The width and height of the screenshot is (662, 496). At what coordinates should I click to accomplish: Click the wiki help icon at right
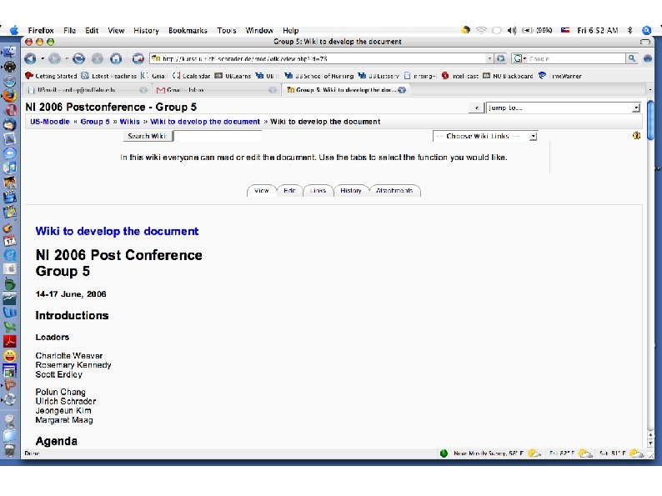click(636, 136)
